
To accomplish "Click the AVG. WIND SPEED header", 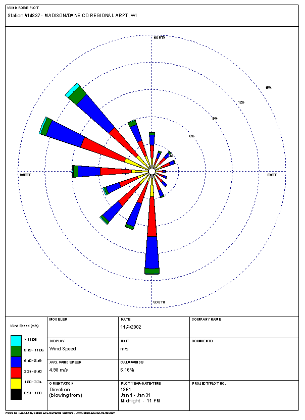I will 65,362.
